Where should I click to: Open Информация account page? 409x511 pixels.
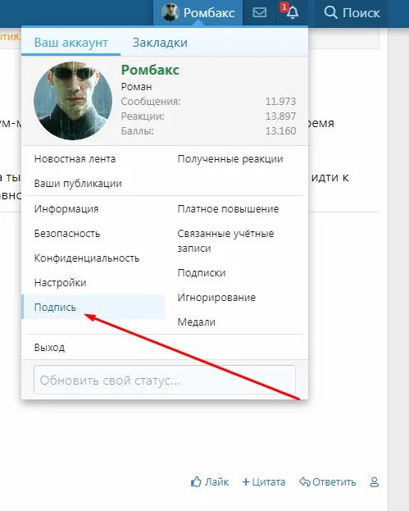(66, 209)
